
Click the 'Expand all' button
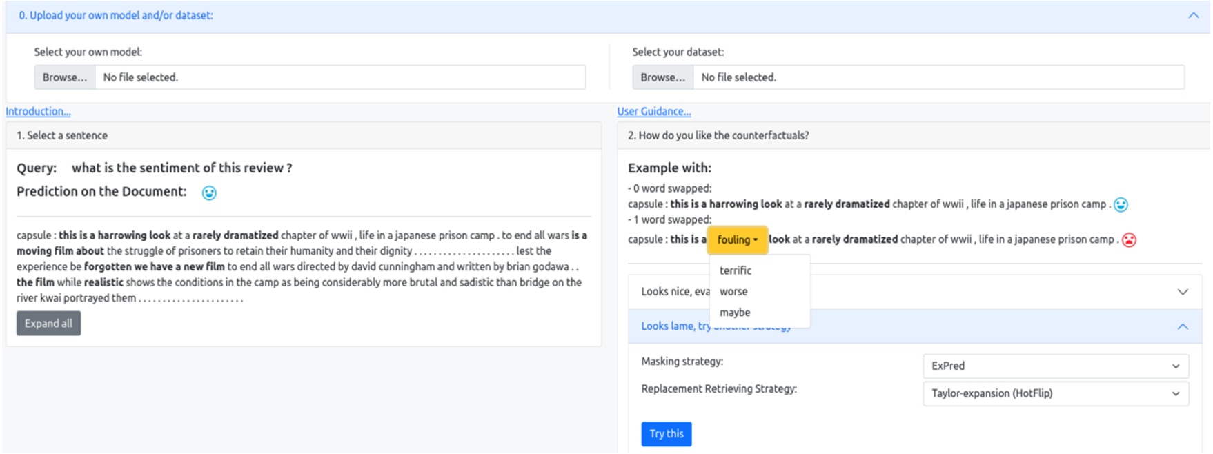click(x=48, y=324)
